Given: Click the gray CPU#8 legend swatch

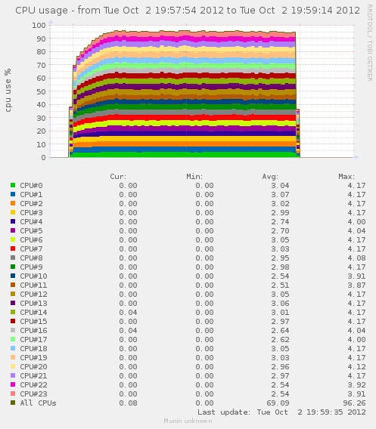Looking at the screenshot, I should (13, 258).
